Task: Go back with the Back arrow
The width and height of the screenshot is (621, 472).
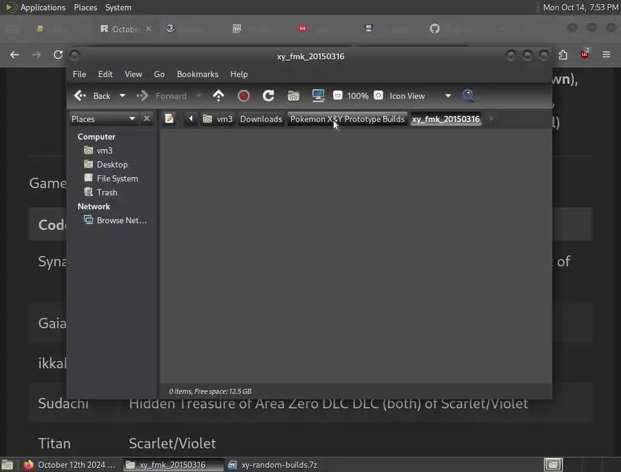Action: coord(92,96)
